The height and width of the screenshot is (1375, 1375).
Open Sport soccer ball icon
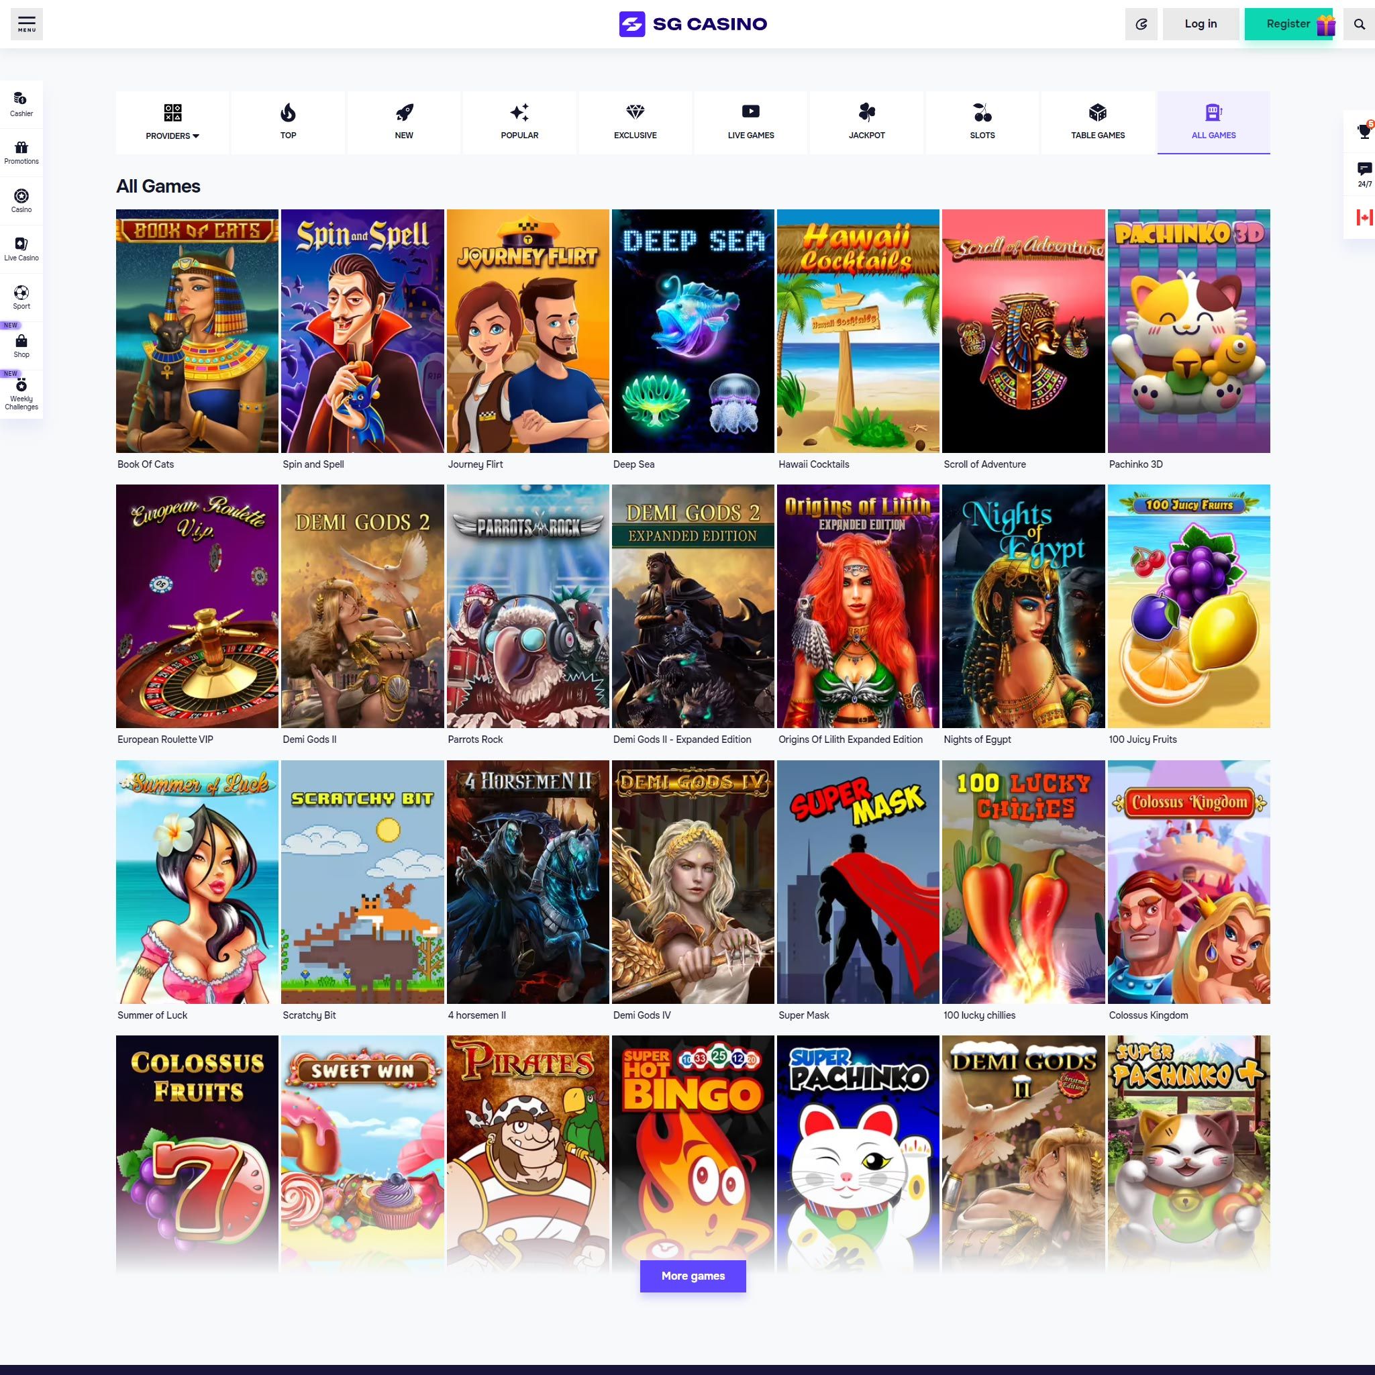click(21, 297)
